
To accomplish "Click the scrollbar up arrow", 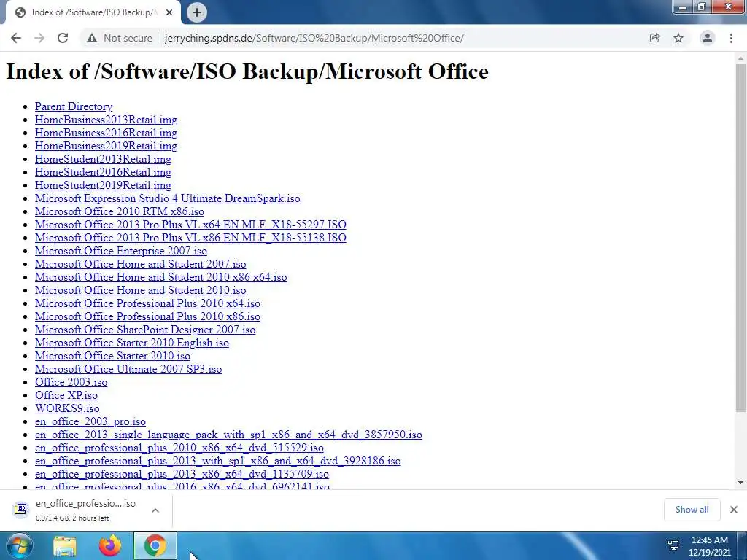I will pyautogui.click(x=740, y=58).
